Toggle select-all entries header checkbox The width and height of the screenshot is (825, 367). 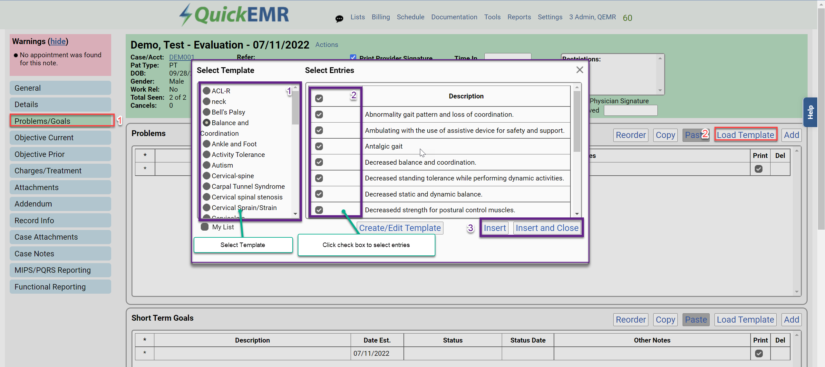(319, 98)
